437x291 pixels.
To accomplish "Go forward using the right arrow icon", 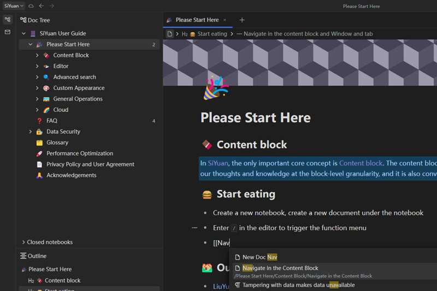I will (x=52, y=6).
